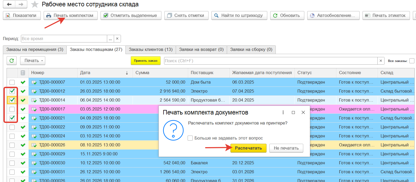Open dialog more-options vertical dots menu
Viewport: 416px width, 182px height.
(283, 112)
